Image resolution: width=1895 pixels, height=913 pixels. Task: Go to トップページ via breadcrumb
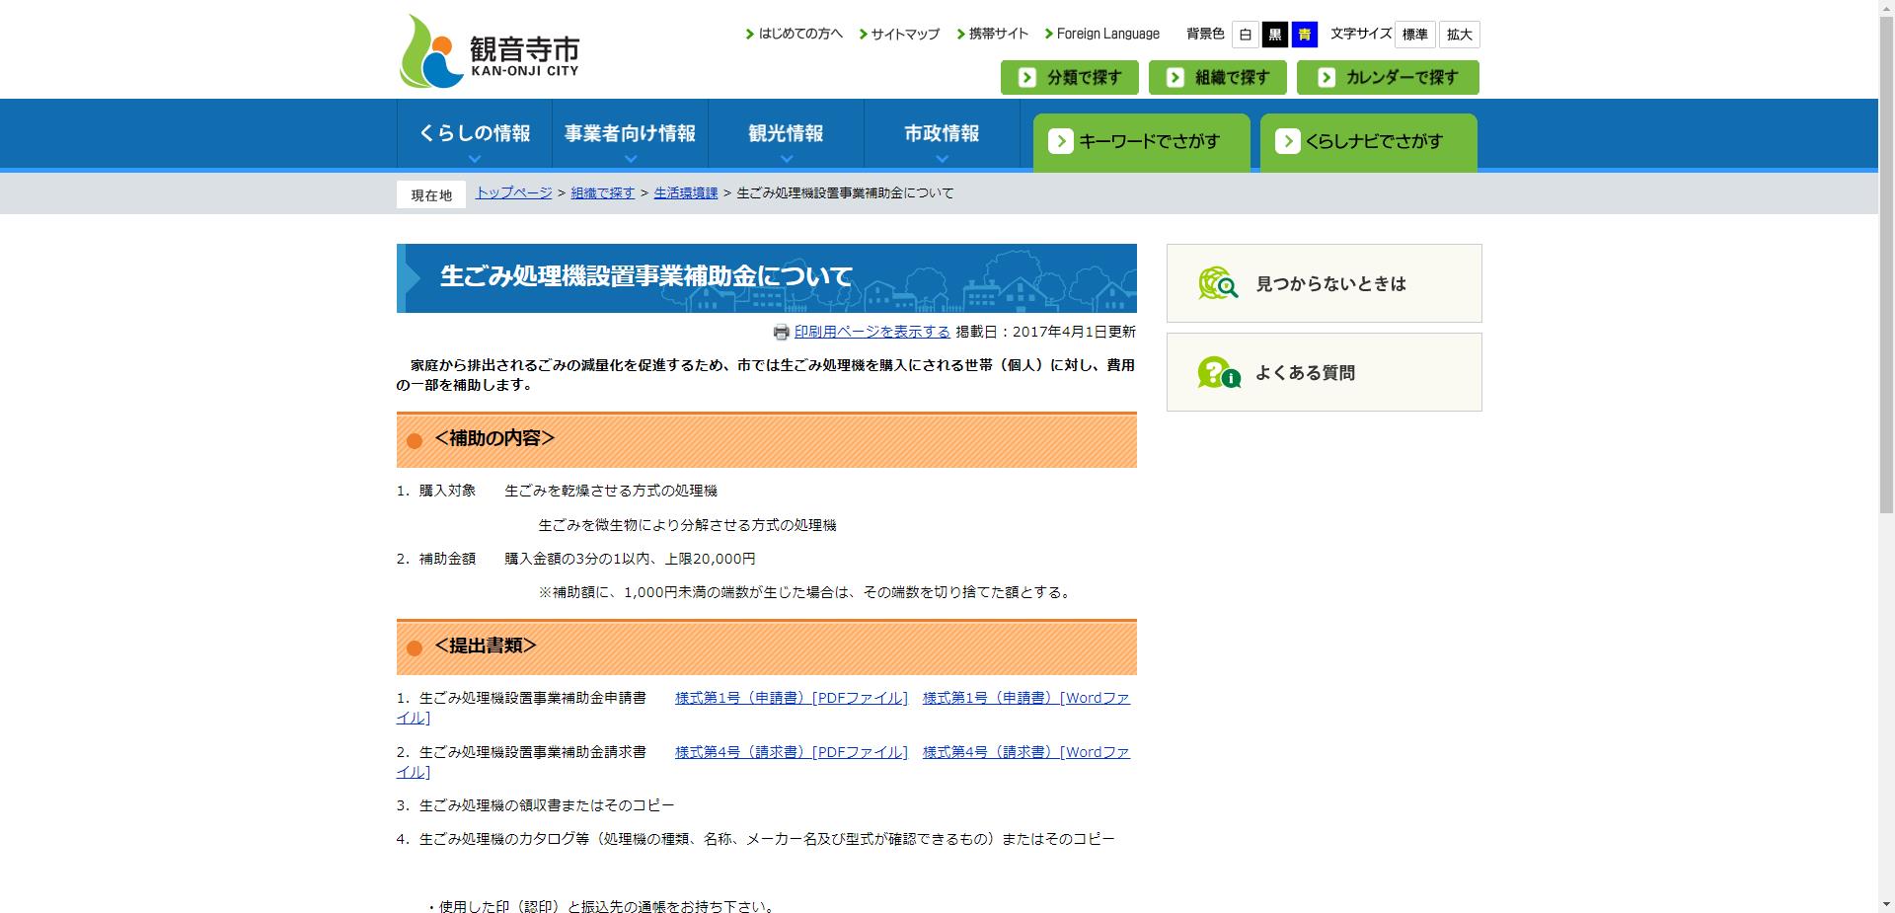tap(512, 193)
